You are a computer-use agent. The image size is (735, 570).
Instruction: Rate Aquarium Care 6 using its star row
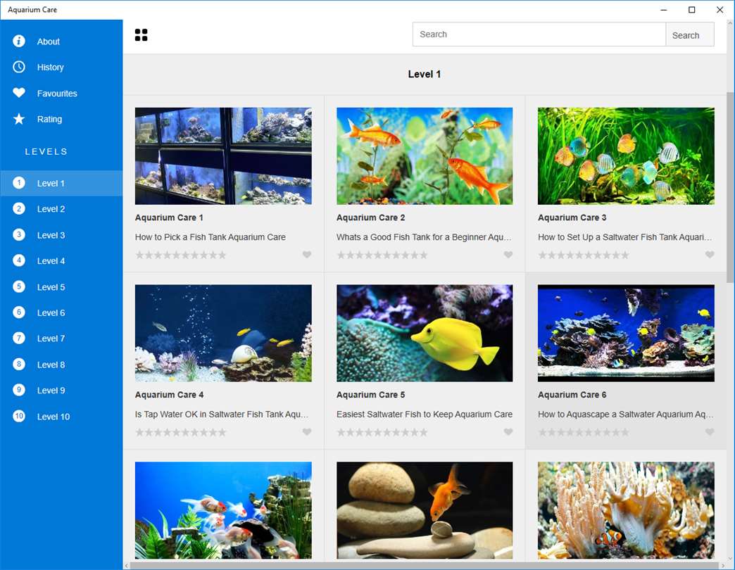[x=584, y=432]
